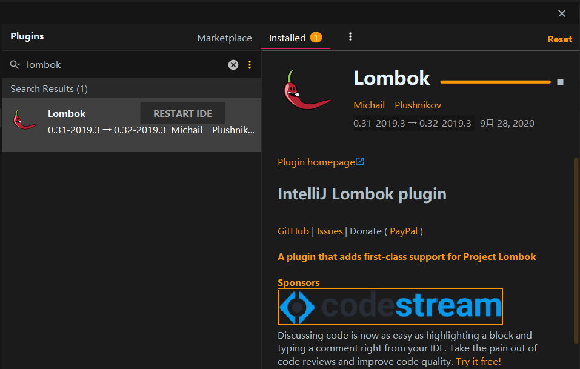The width and height of the screenshot is (580, 369).
Task: Click the Restart IDE button
Action: point(182,113)
